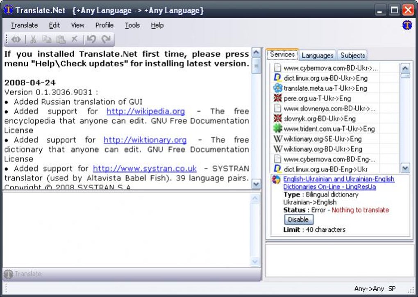
Task: Click the Copy toolbar icon
Action: tap(47, 39)
